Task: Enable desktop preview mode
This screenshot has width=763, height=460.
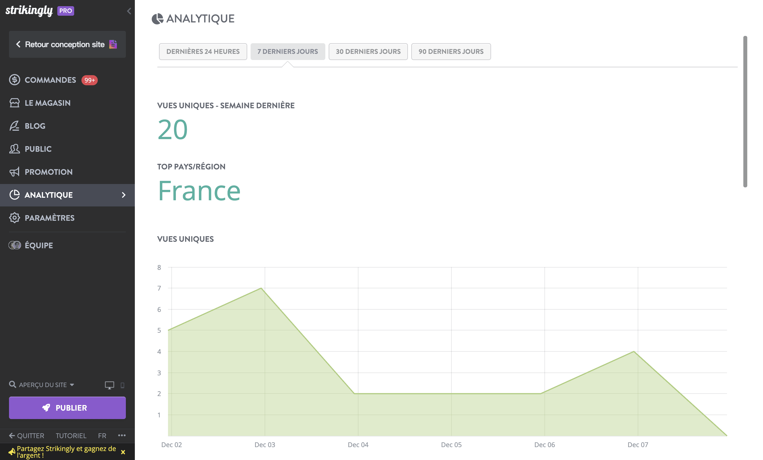Action: coord(109,385)
